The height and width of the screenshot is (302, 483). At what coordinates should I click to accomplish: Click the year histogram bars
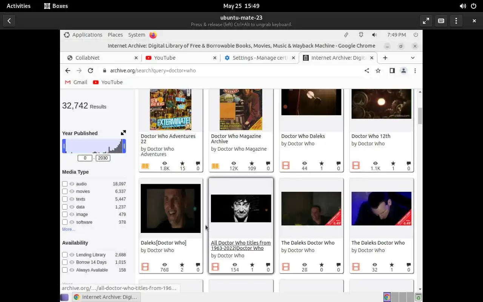point(94,146)
